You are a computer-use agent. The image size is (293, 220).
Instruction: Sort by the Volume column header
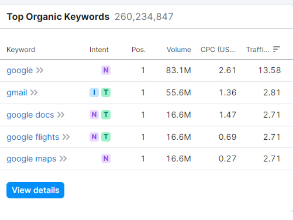point(179,50)
